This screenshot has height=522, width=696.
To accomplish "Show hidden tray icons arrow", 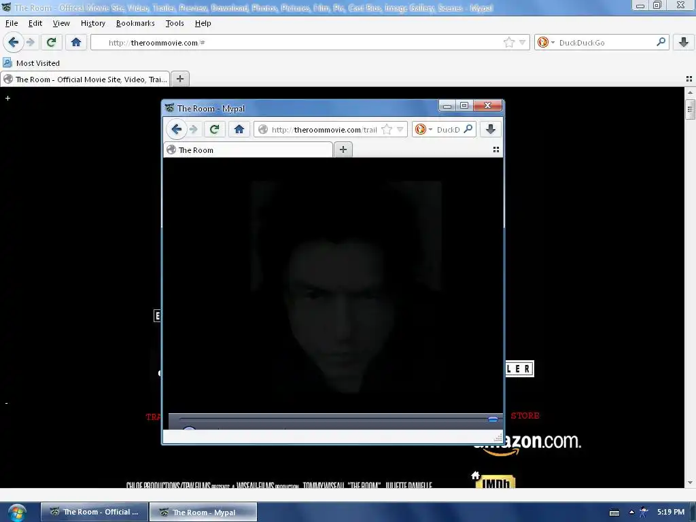I will point(631,512).
